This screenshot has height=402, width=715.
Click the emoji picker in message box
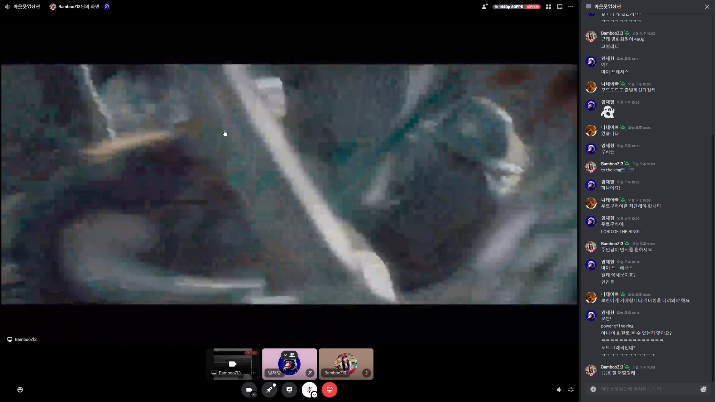pyautogui.click(x=703, y=389)
